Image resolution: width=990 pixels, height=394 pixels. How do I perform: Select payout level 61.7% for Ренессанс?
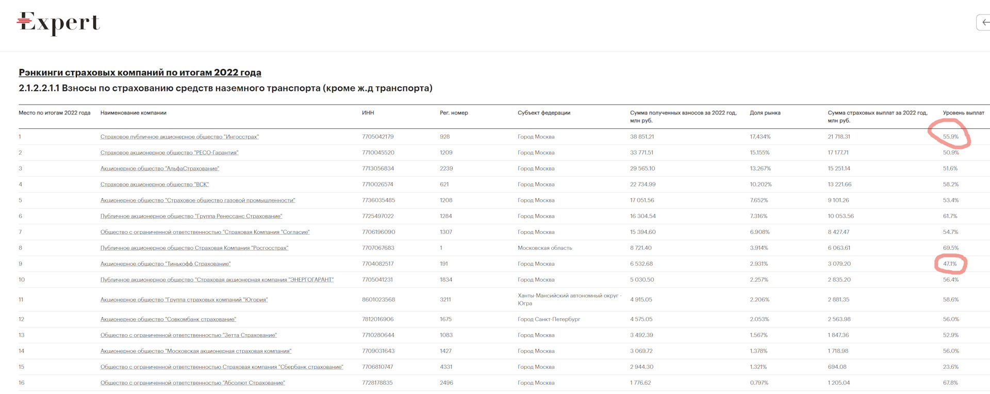pyautogui.click(x=950, y=216)
